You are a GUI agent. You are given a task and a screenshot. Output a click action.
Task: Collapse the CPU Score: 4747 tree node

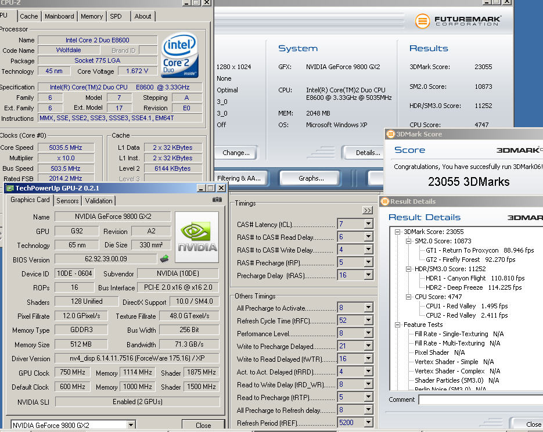tap(409, 297)
